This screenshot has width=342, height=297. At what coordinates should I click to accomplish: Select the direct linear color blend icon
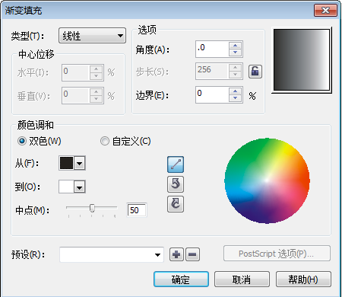176,164
